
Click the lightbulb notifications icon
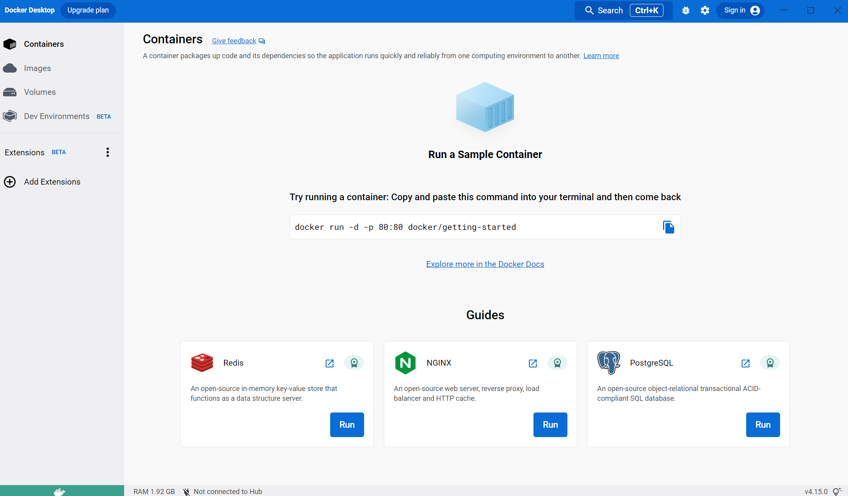[x=837, y=492]
